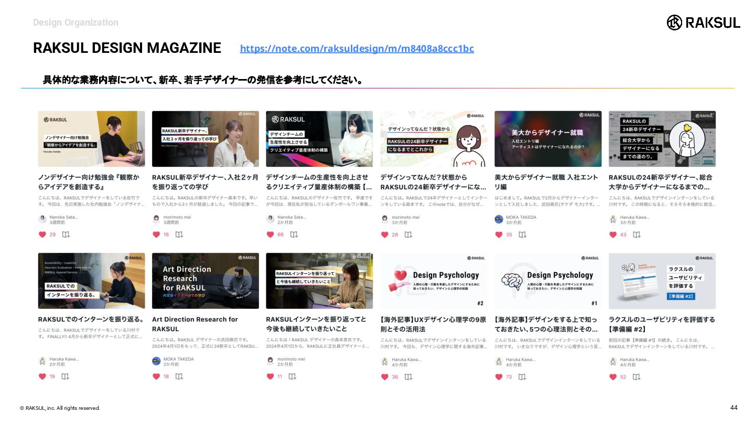Bookmark the 今後も継続していきたいこと article
This screenshot has width=755, height=424.
[x=293, y=376]
